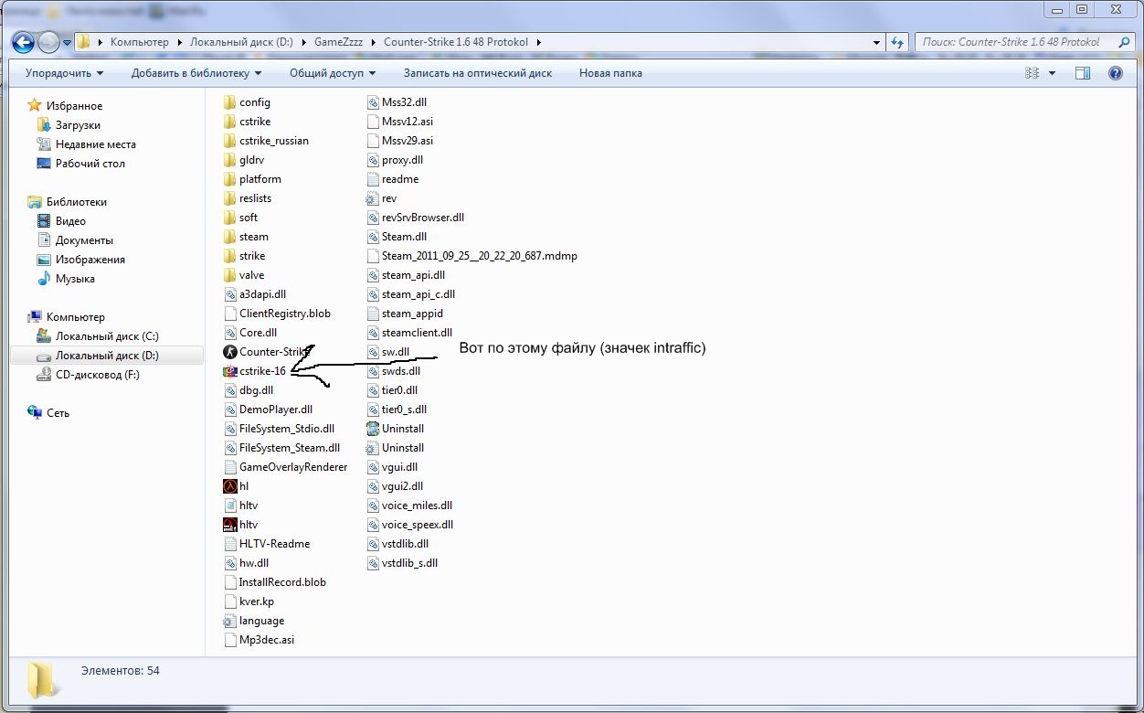Click the Новая папка button
1144x713 pixels.
(x=610, y=73)
